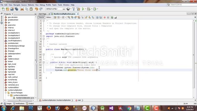Open the Debug menu
Screen dimensions: 197x111
pos(42,5)
